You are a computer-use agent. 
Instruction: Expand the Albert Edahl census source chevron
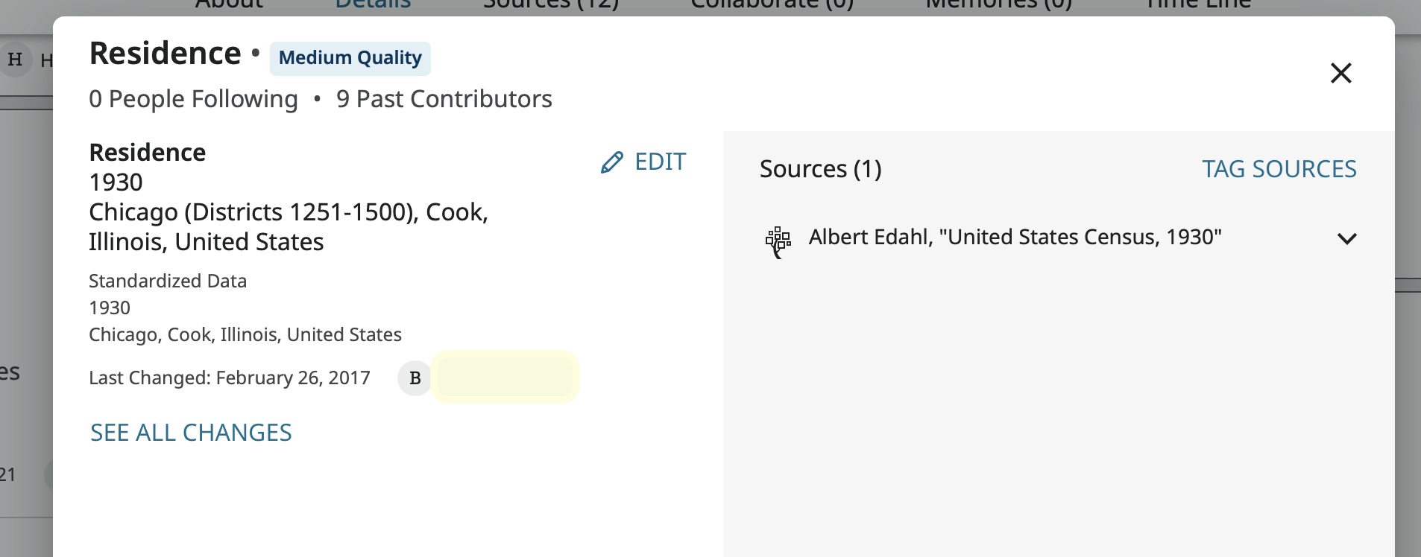click(1347, 239)
